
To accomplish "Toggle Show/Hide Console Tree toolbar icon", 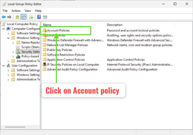I will [x=23, y=17].
